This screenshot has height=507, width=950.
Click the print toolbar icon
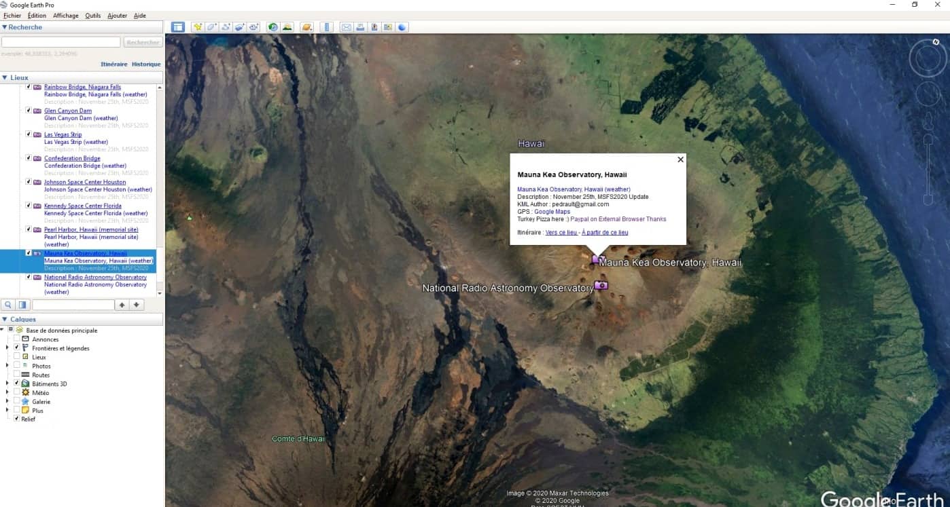tap(360, 27)
